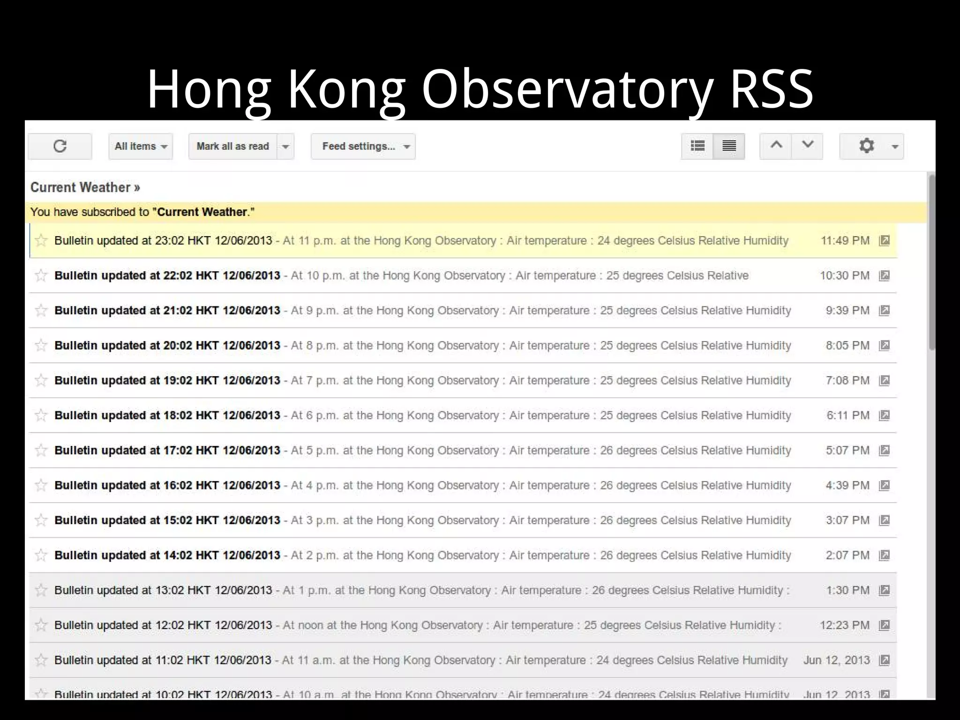Open the gear settings menu

pos(871,146)
